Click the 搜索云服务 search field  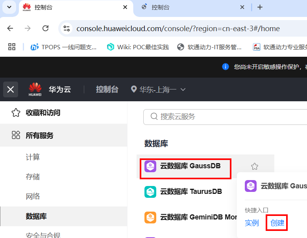click(225, 117)
